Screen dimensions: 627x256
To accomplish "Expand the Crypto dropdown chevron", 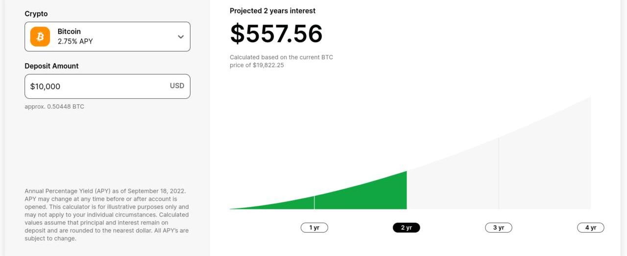I will [181, 37].
